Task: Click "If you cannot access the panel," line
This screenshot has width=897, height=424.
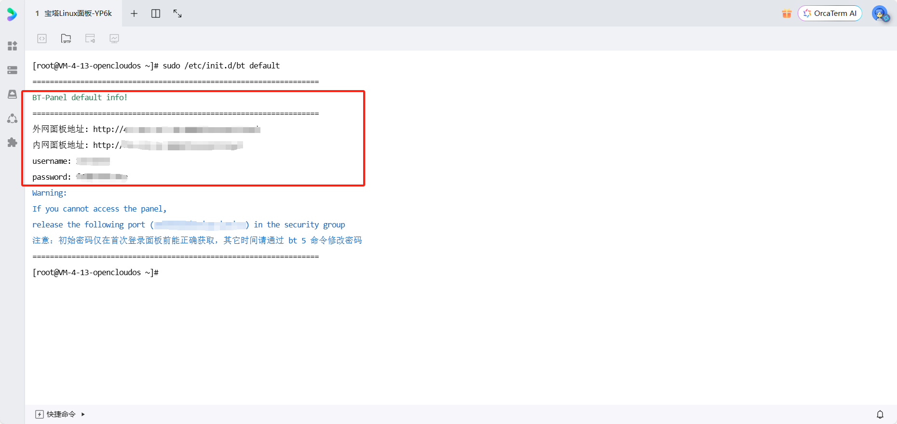Action: (99, 209)
